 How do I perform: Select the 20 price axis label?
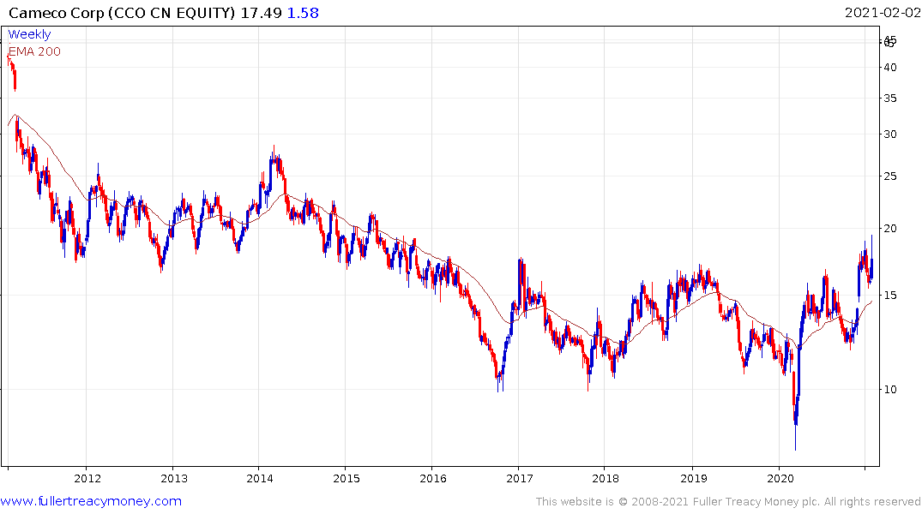[x=890, y=229]
